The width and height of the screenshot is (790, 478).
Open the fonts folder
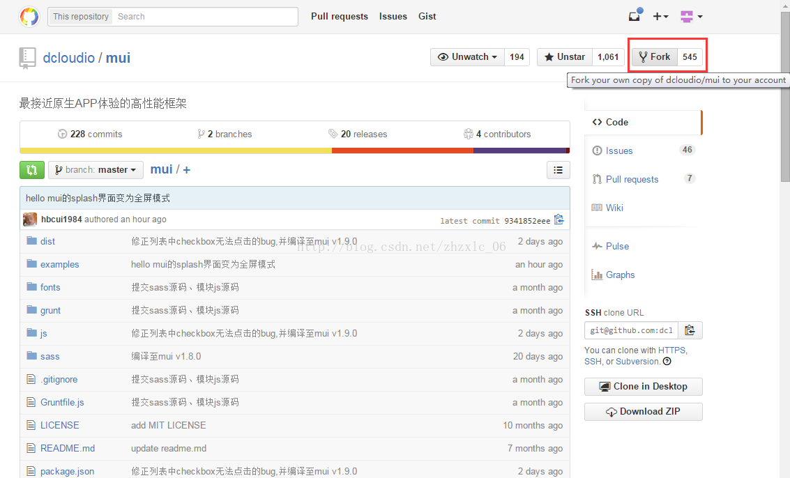tap(50, 287)
